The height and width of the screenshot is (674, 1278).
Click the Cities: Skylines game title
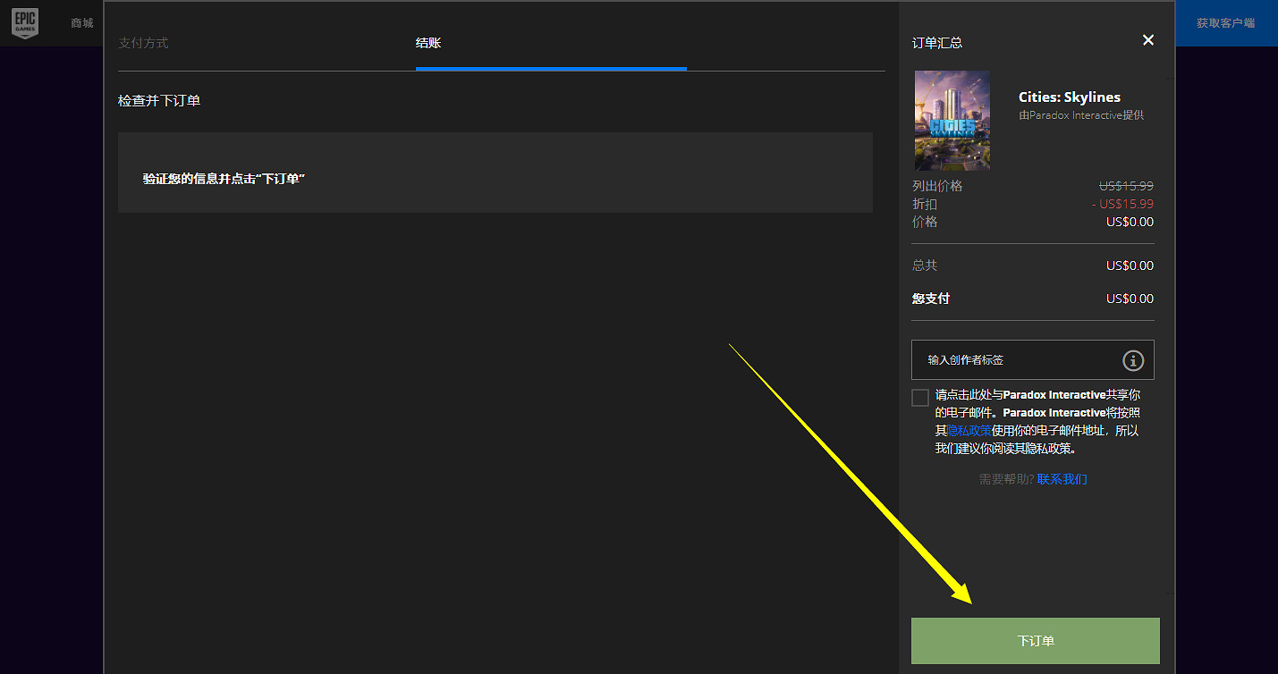point(1069,97)
